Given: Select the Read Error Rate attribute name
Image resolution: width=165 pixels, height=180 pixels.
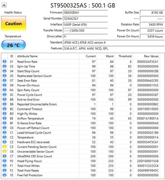Looking at the screenshot, I should point(27,62).
